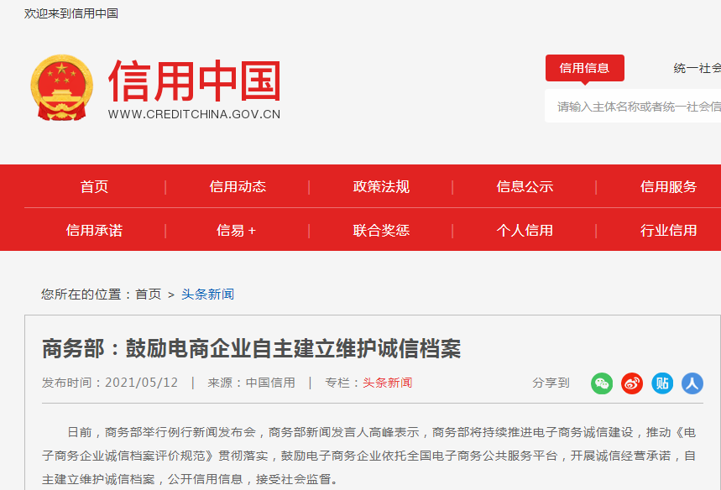The image size is (721, 490).
Task: Click the publish date 2021/05/12
Action: tap(141, 383)
